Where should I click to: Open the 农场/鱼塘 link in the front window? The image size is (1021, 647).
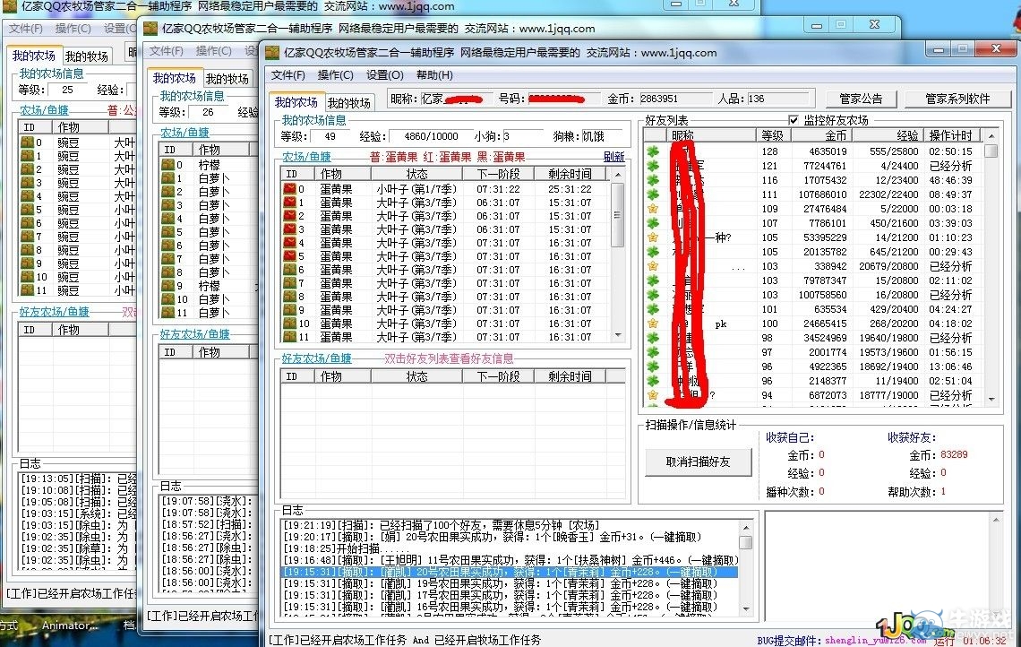coord(306,157)
